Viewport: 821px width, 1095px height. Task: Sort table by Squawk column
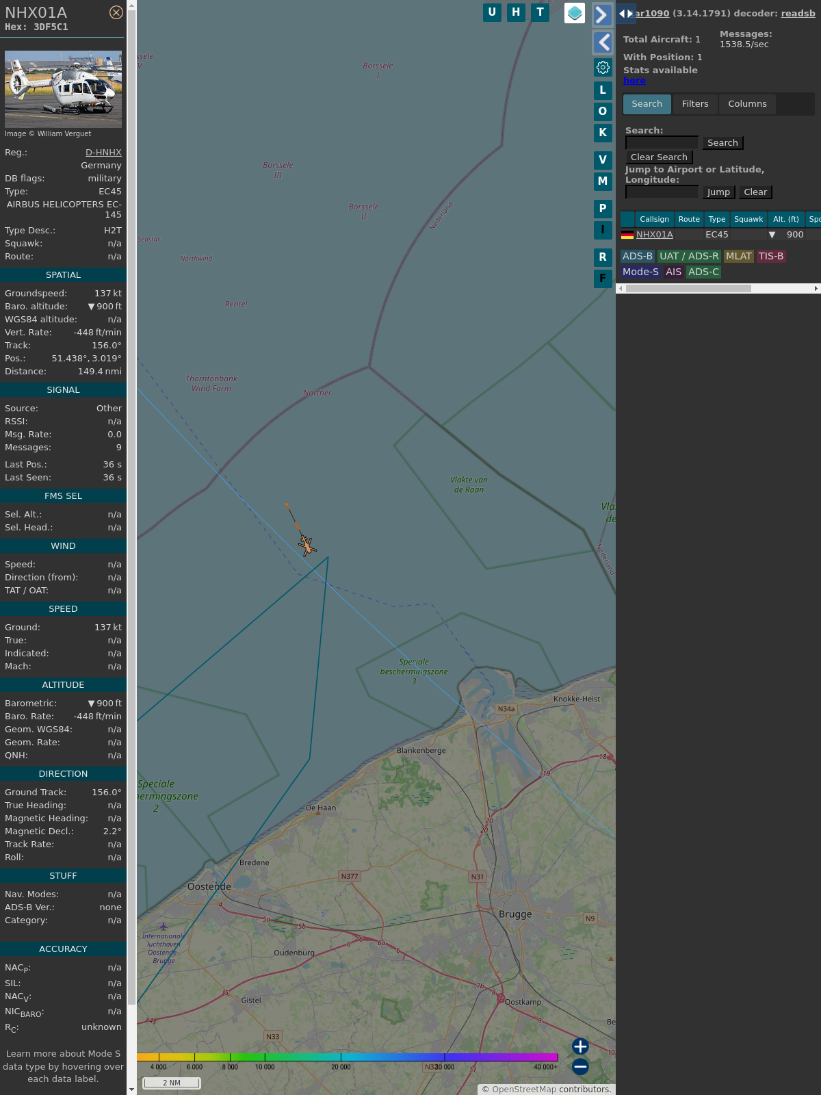748,219
